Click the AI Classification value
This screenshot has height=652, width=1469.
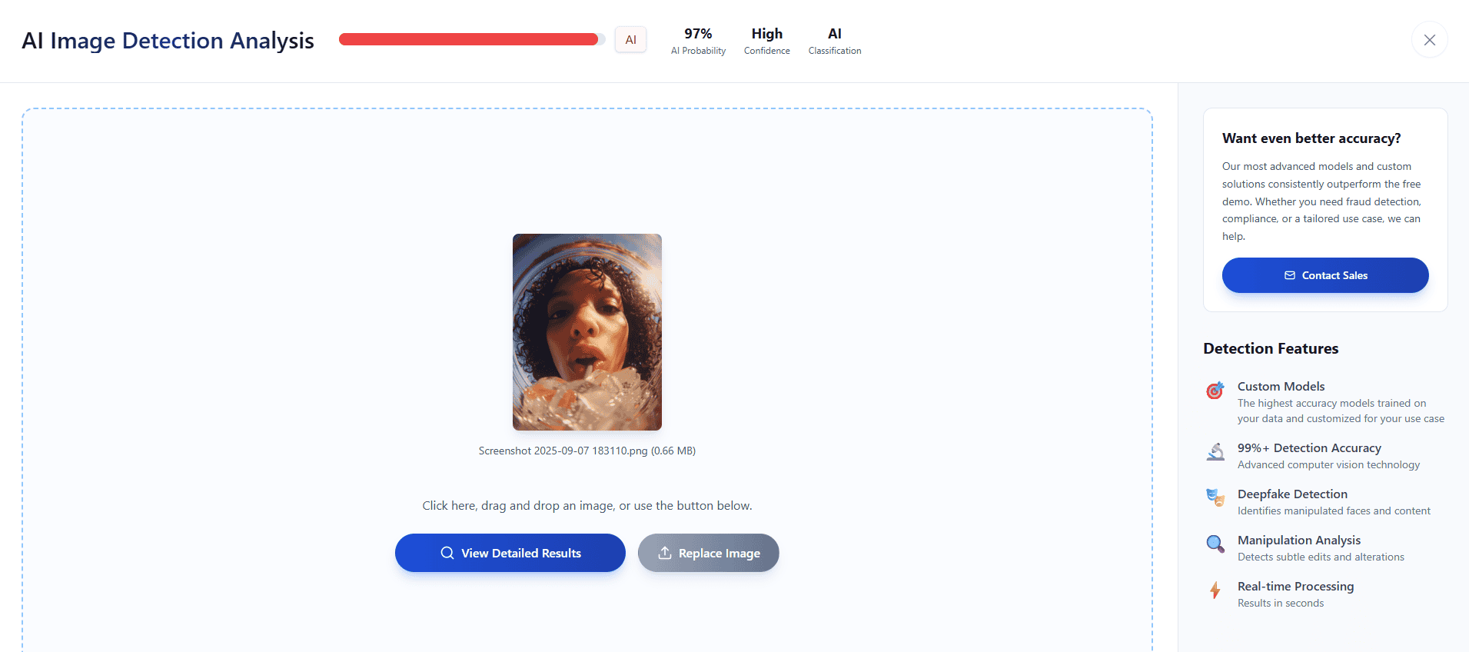pyautogui.click(x=835, y=34)
